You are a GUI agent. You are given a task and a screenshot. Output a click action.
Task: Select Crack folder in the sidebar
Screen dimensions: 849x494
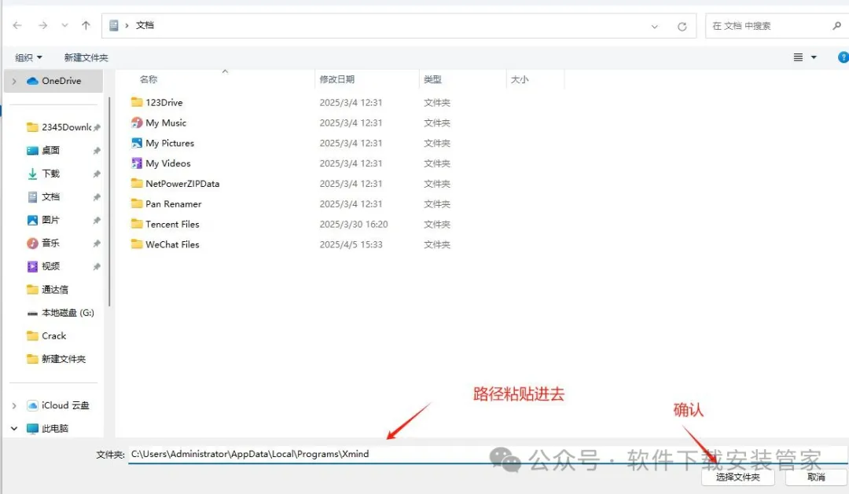click(x=46, y=336)
